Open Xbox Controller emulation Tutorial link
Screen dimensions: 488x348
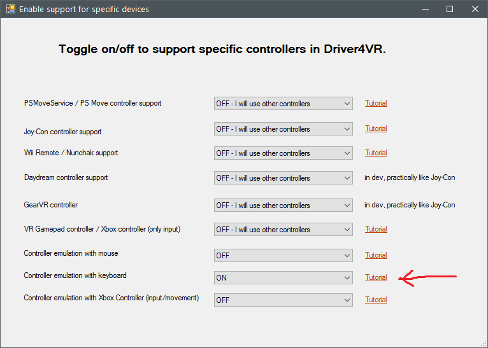point(376,300)
